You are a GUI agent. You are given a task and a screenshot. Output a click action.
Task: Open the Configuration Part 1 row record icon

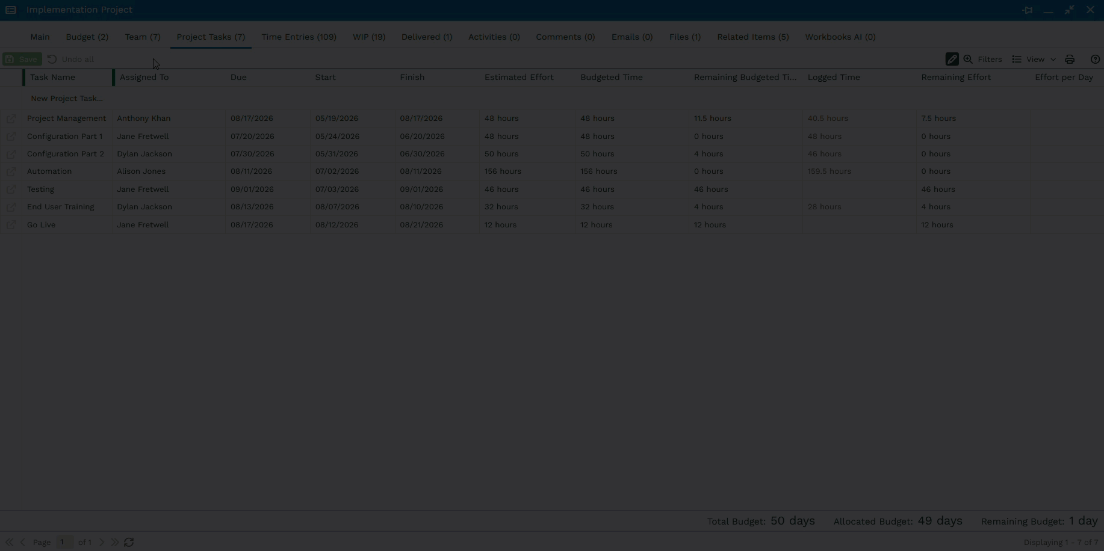coord(11,137)
